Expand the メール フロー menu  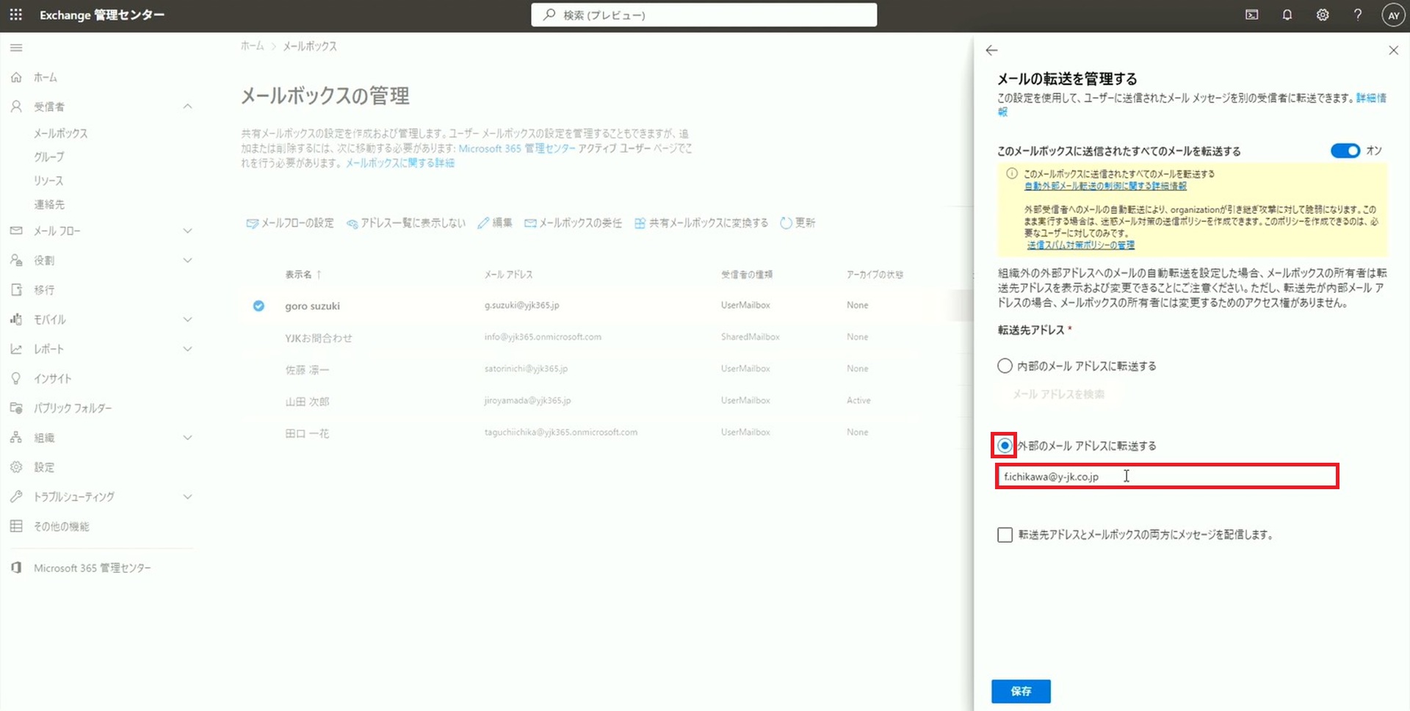(188, 231)
